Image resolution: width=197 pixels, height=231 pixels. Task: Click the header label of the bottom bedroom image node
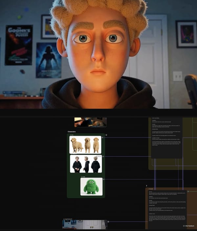68,219
